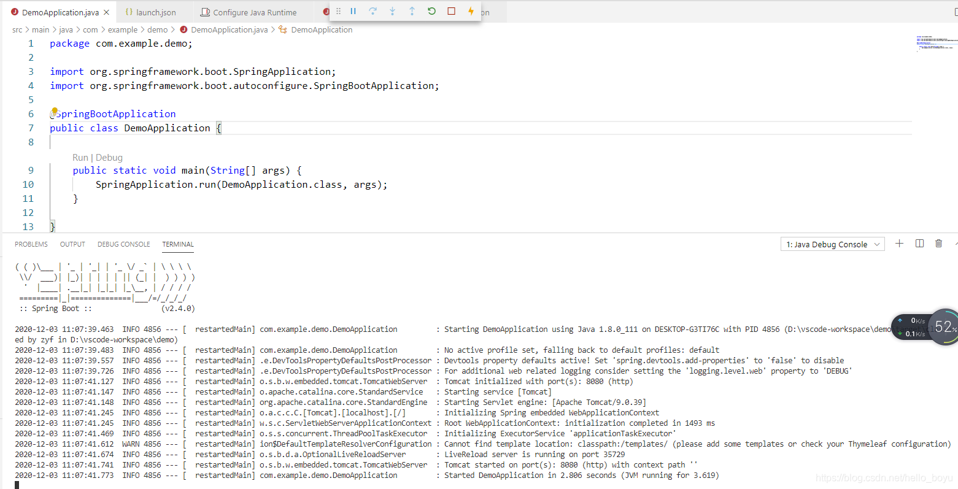Restart the debug session

click(432, 12)
